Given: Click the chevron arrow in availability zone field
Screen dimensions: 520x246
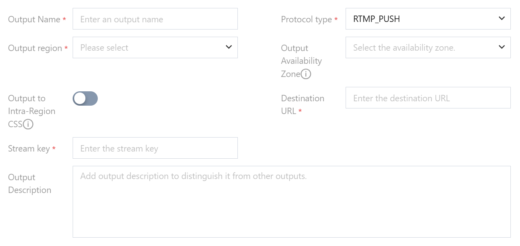Looking at the screenshot, I should [502, 47].
